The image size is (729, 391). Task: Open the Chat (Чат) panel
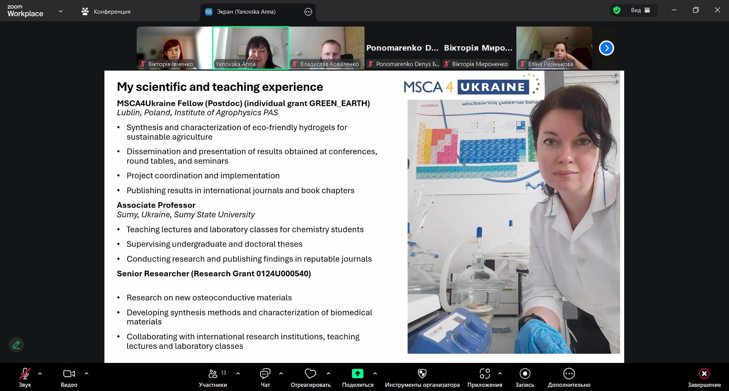coord(265,374)
